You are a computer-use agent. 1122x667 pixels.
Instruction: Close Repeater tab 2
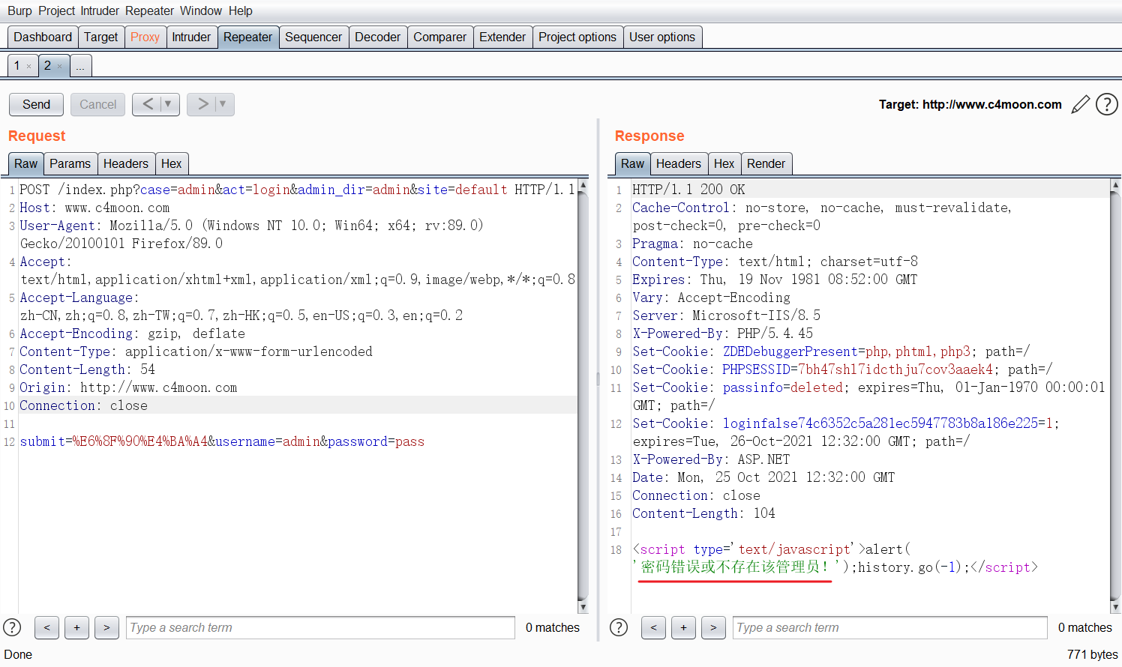(x=60, y=67)
